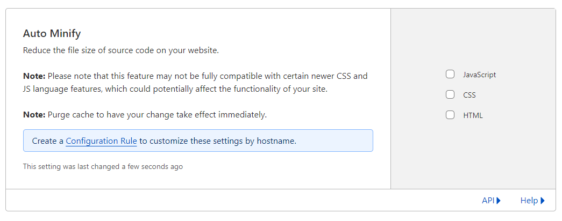This screenshot has width=562, height=221.
Task: Click the Purge cache note line
Action: tap(145, 115)
